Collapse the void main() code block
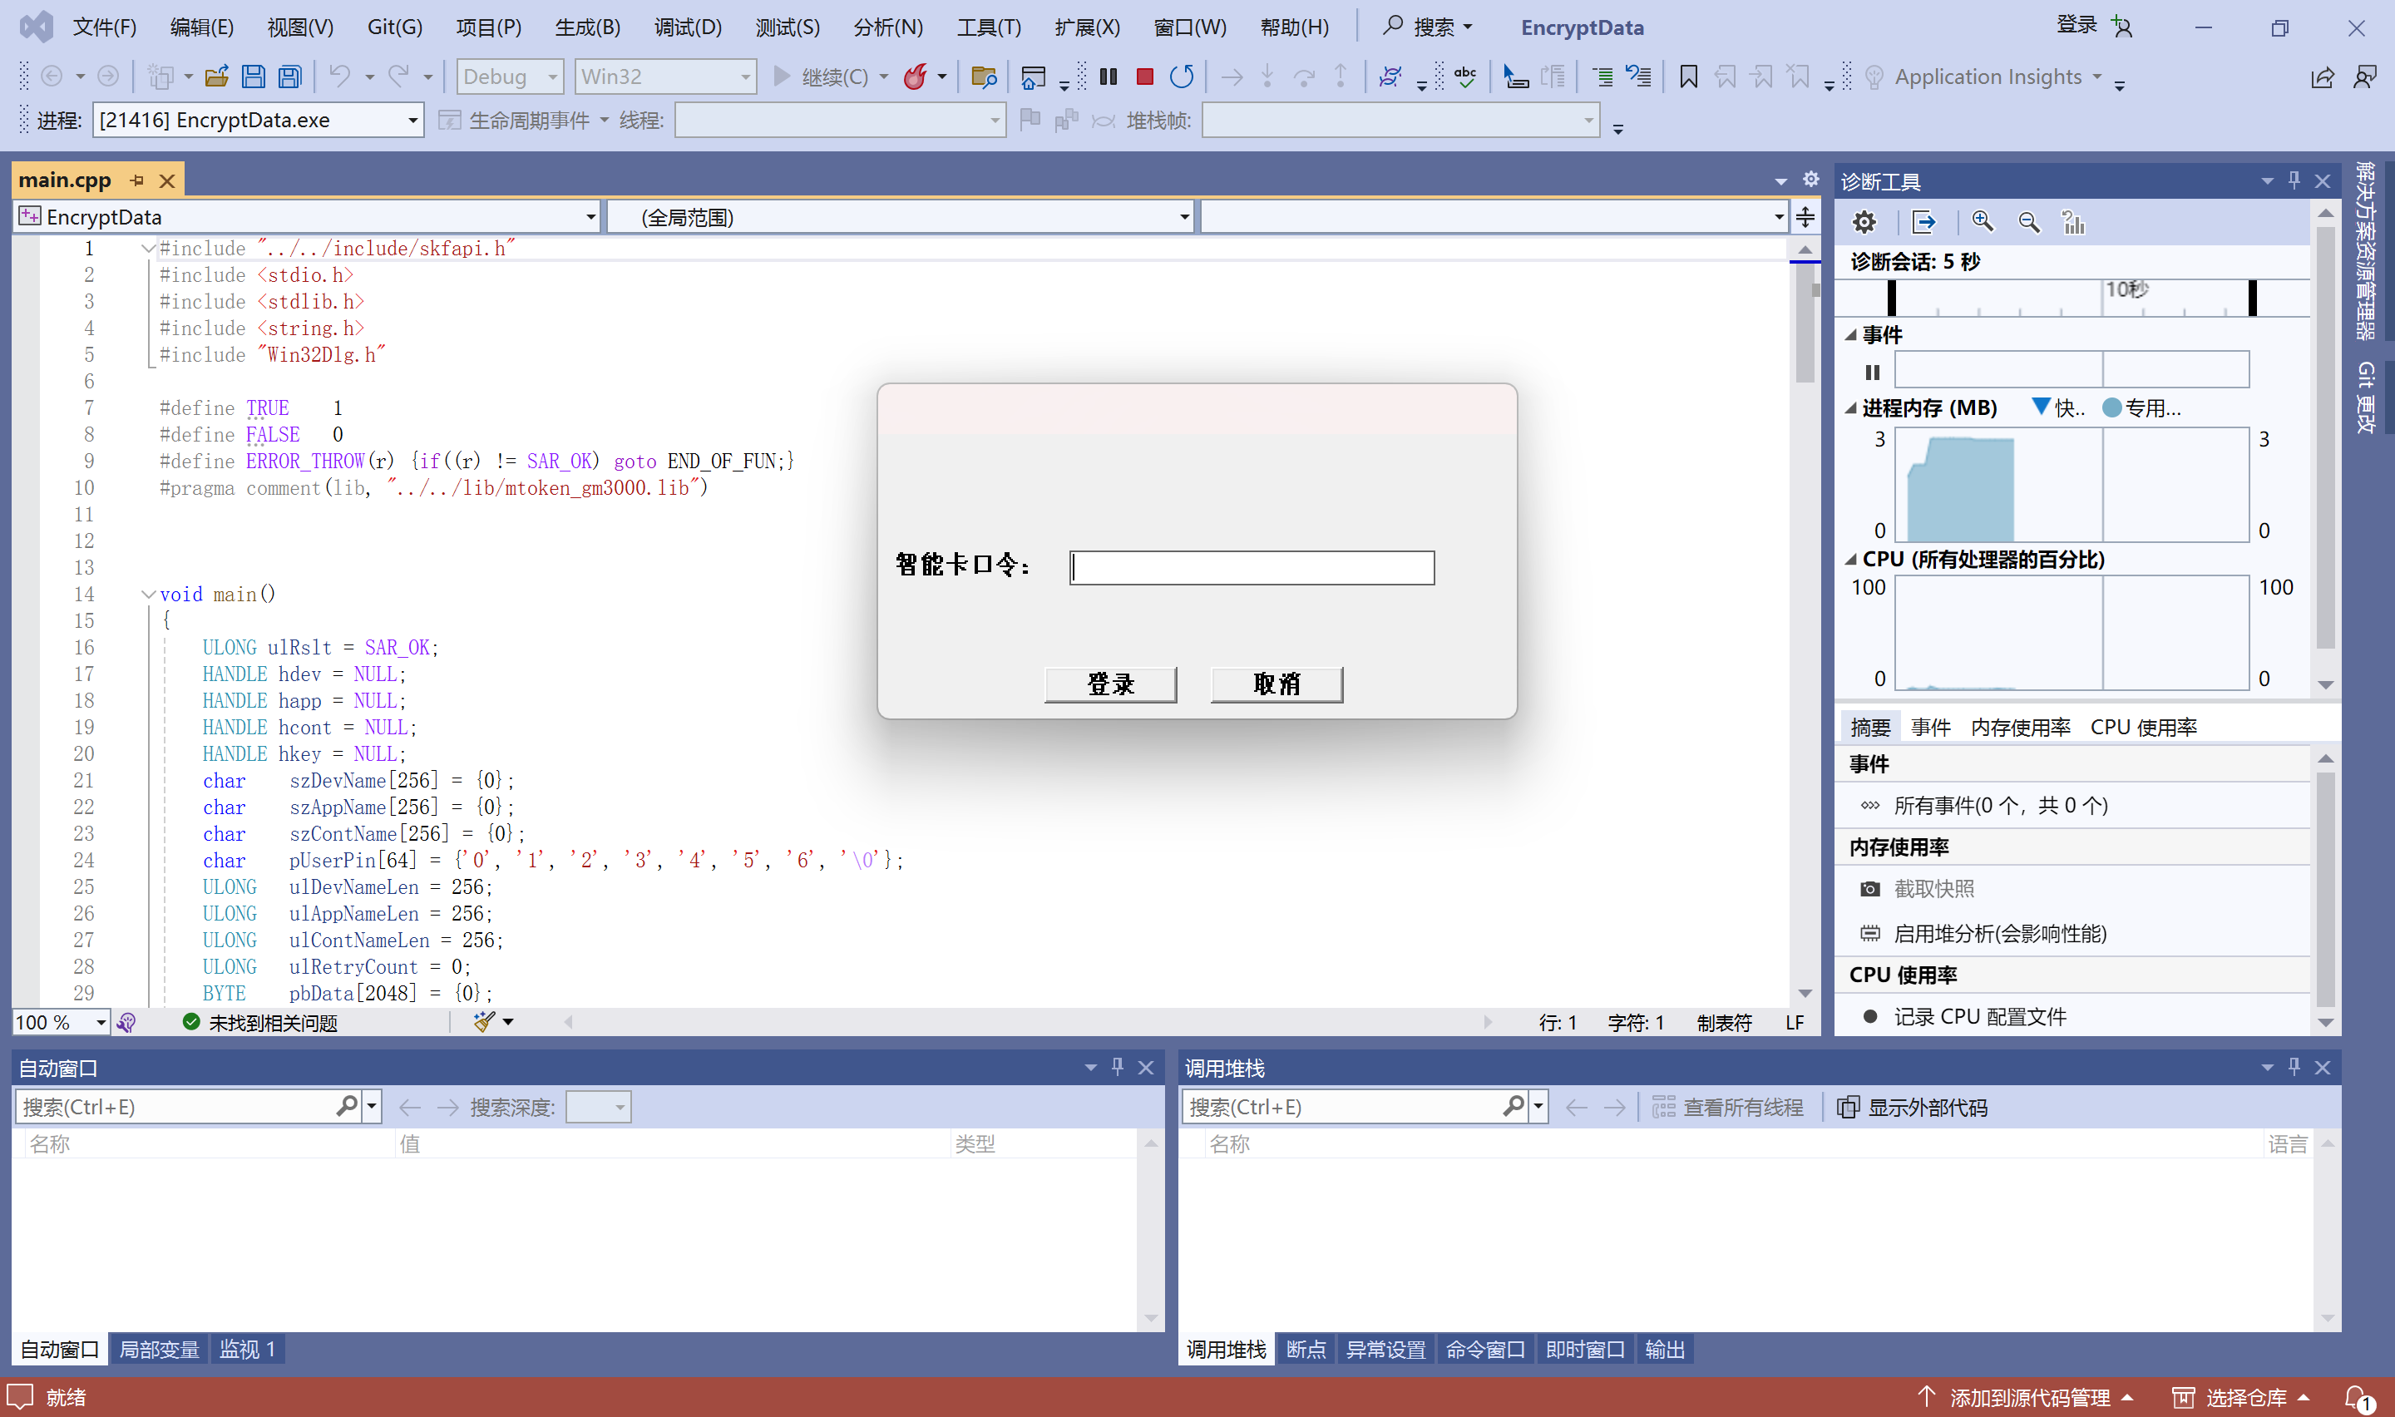 coord(148,594)
